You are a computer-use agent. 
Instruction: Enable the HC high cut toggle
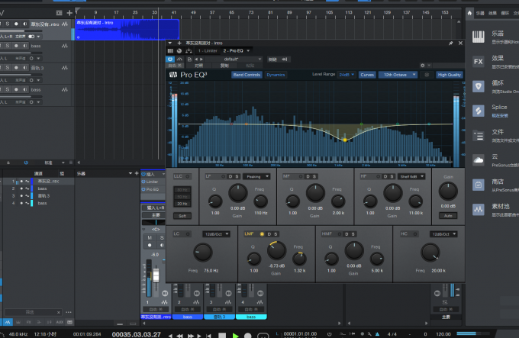tap(415, 234)
